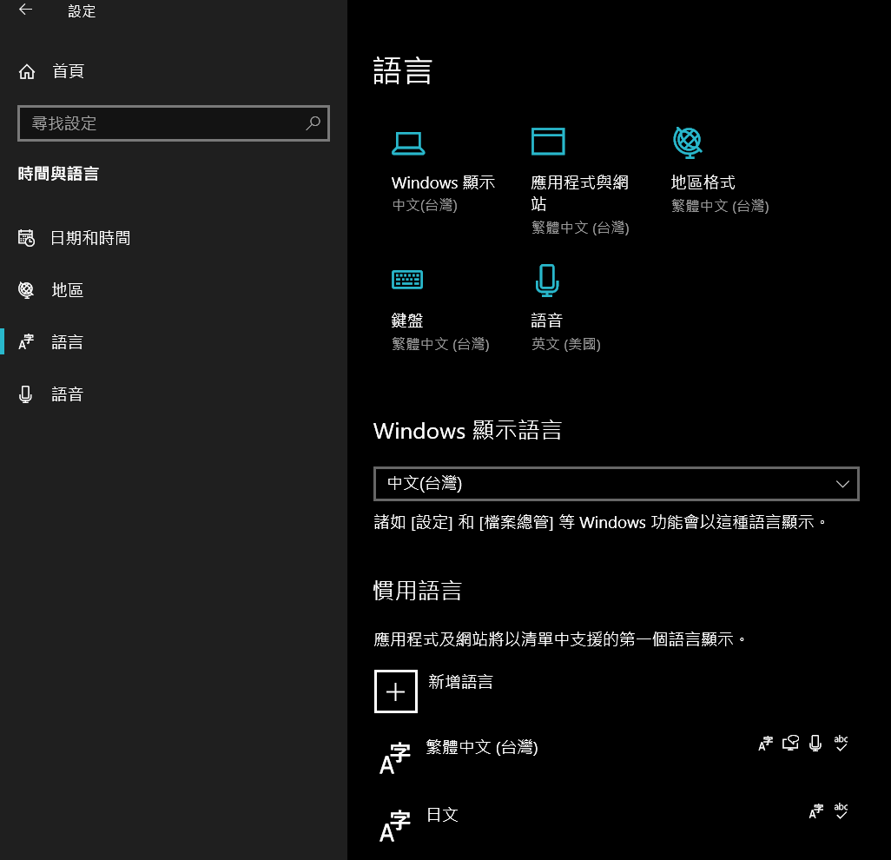Click the search magnifier icon

pyautogui.click(x=313, y=122)
